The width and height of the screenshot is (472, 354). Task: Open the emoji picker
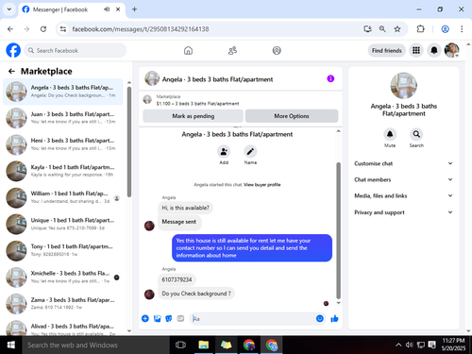[320, 319]
